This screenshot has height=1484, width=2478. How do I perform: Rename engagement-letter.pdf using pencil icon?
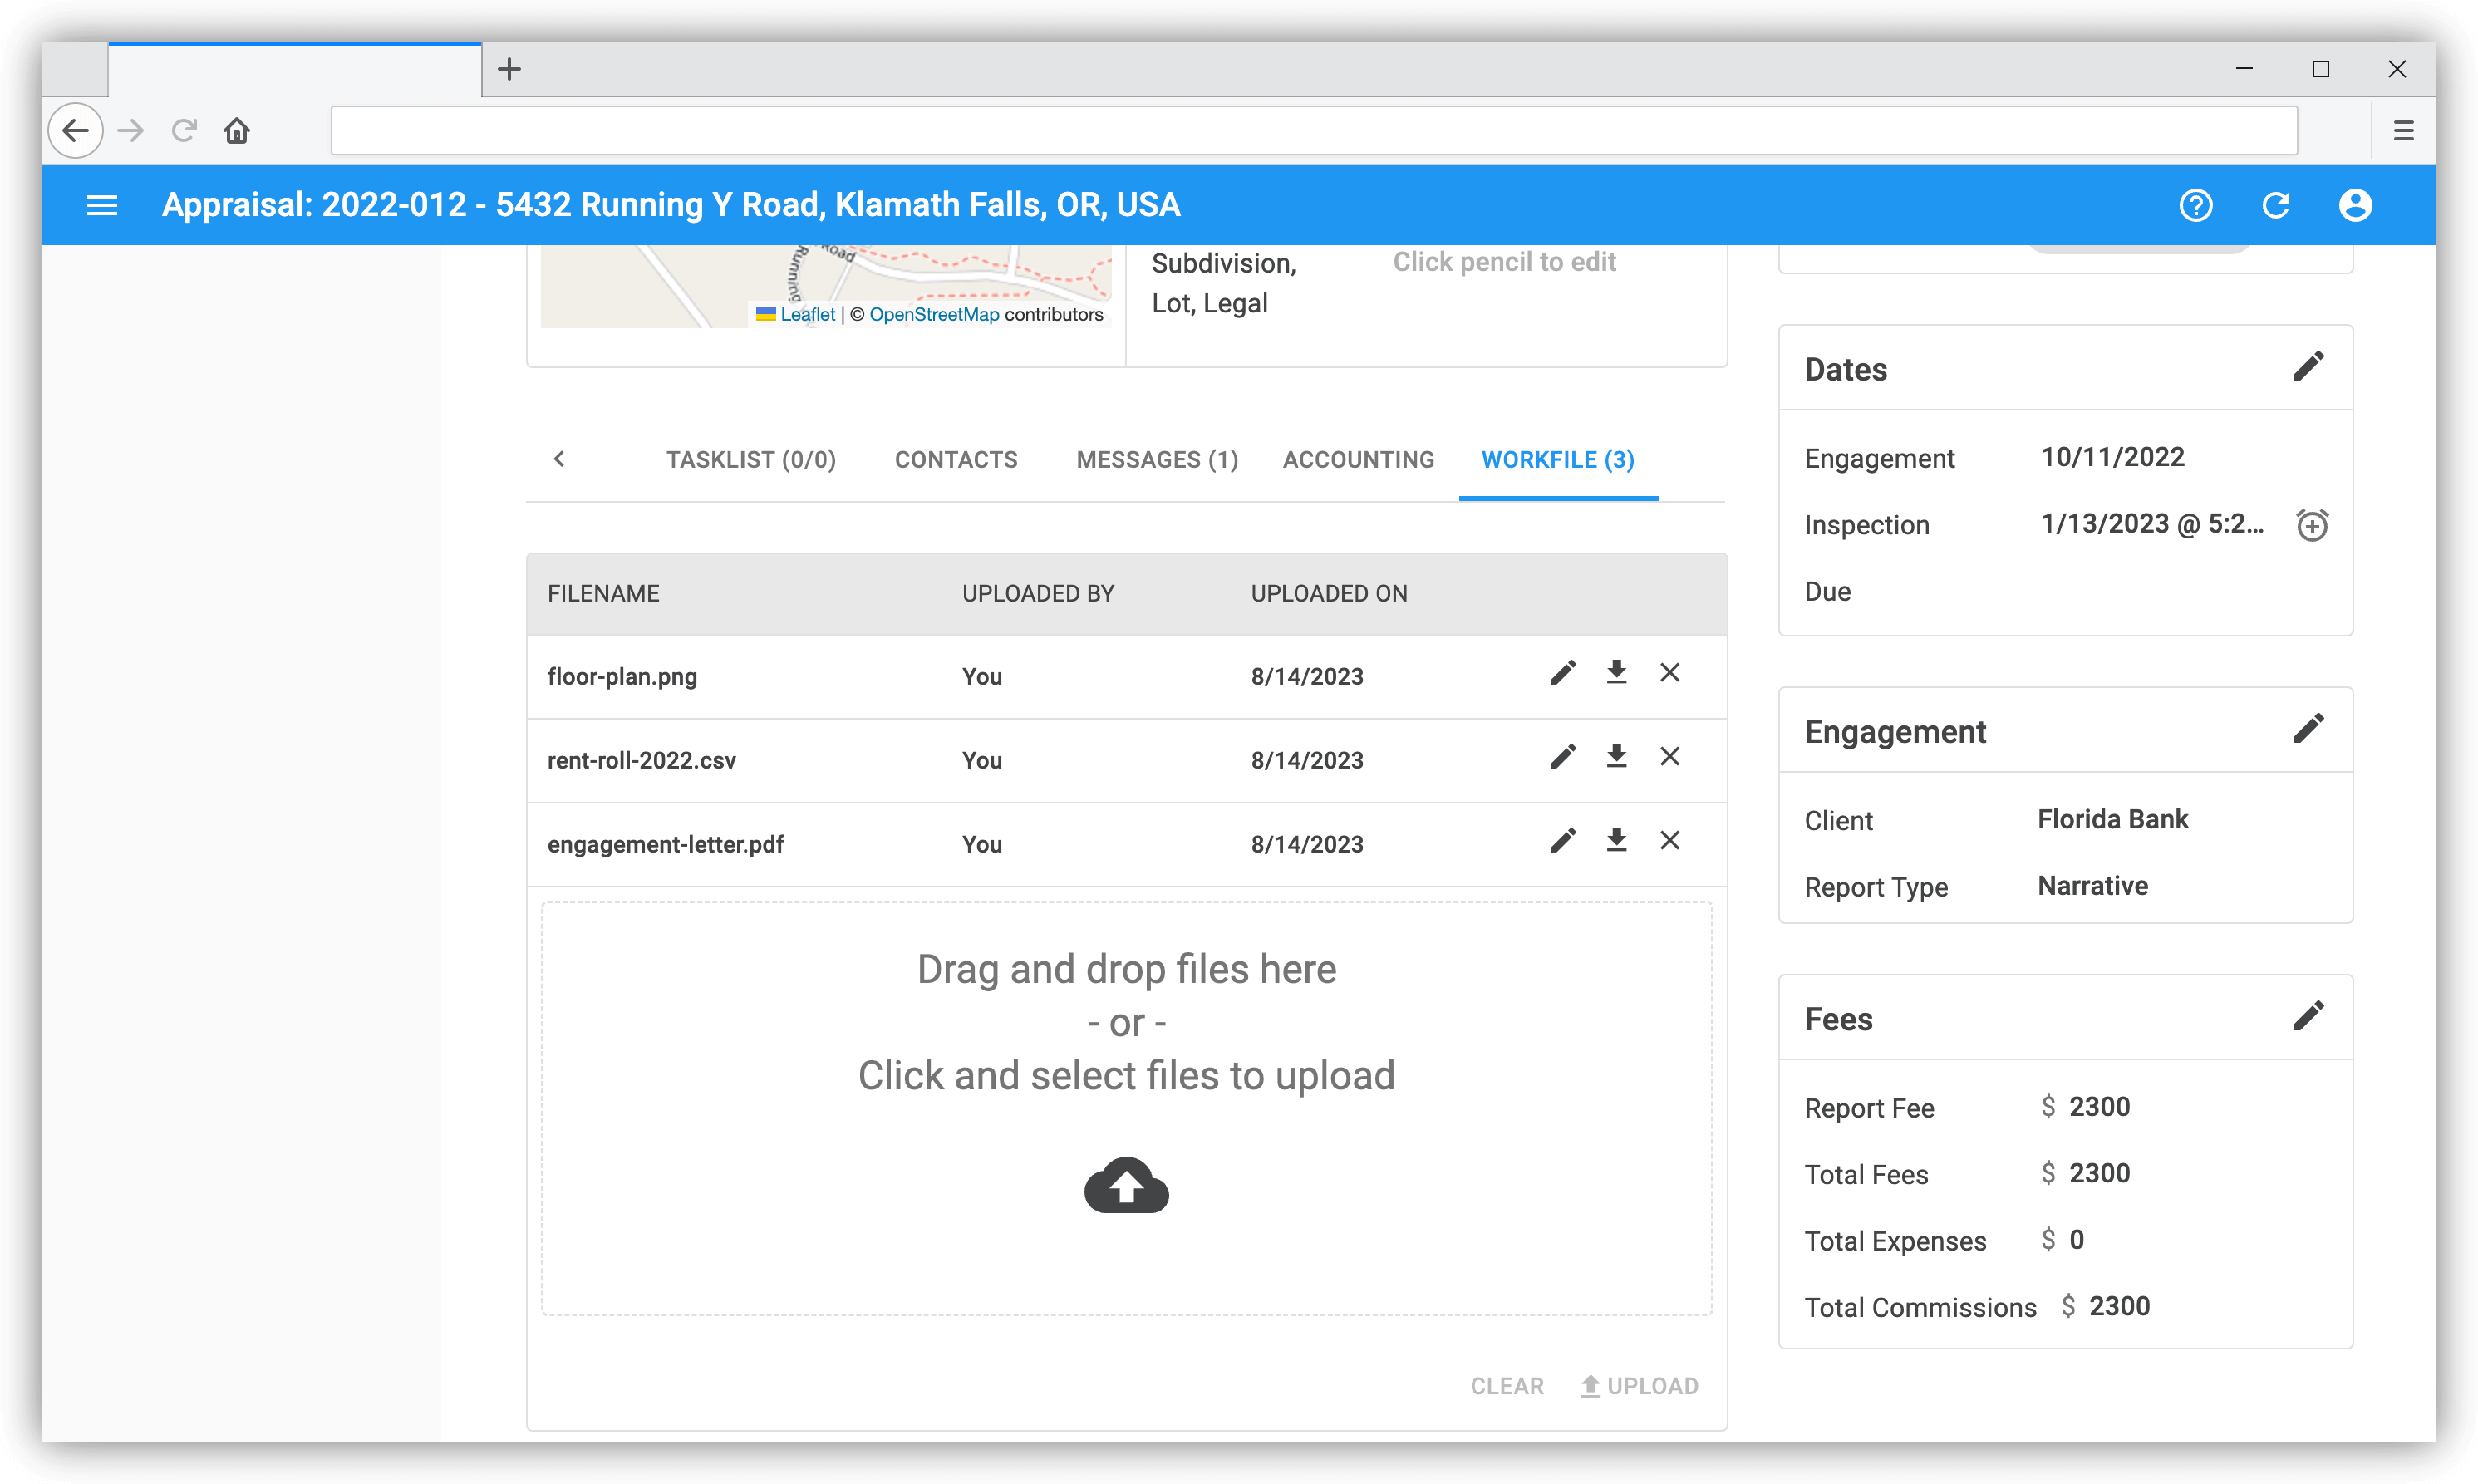[x=1563, y=841]
